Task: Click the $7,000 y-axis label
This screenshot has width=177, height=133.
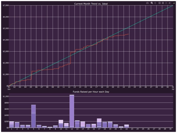Action: pos(6,5)
